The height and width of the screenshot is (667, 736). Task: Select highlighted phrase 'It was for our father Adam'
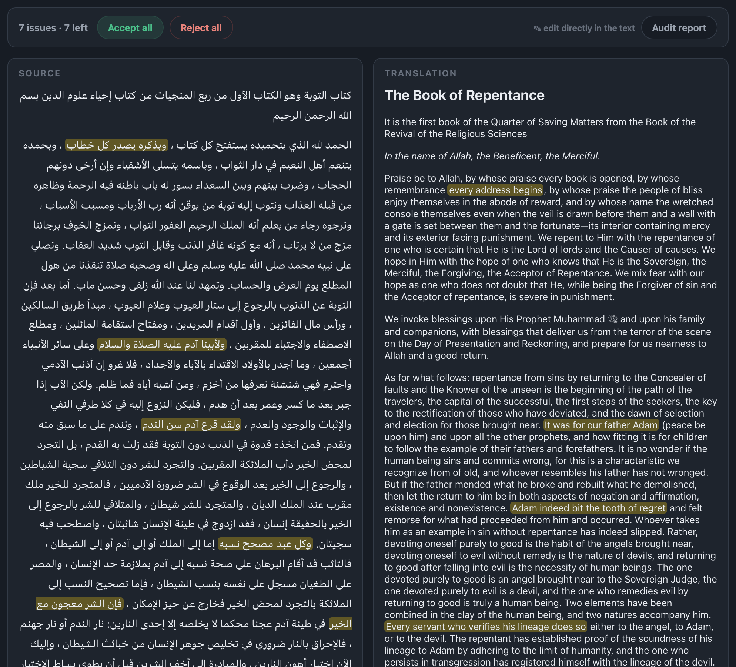(x=601, y=425)
